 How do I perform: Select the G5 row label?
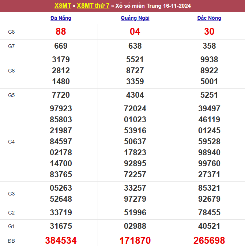point(11,95)
